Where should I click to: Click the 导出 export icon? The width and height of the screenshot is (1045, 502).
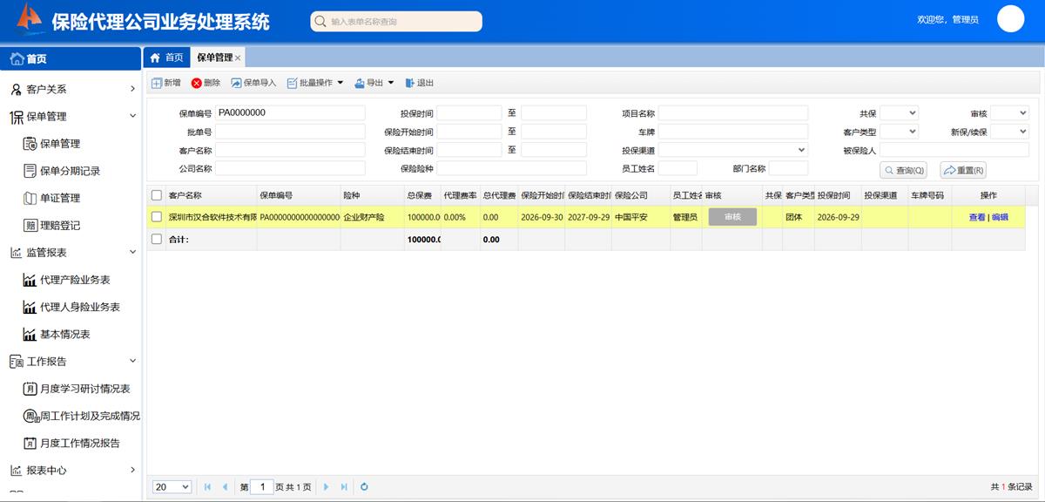click(x=359, y=83)
